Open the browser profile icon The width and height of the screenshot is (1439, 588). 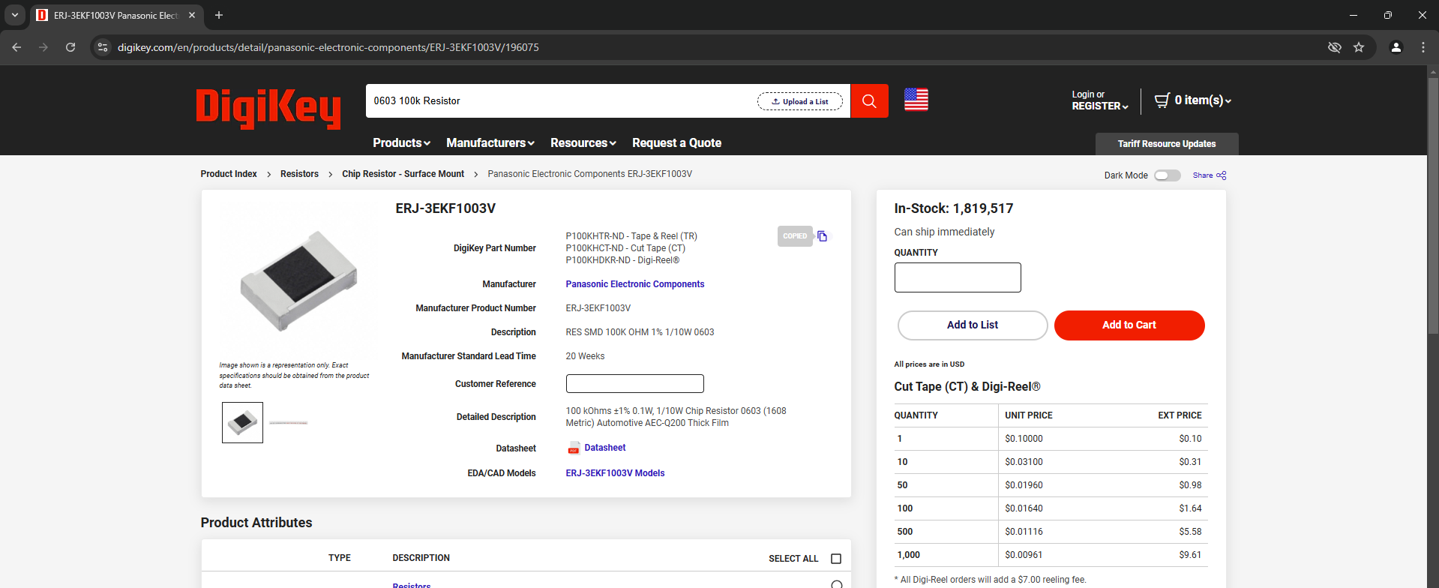pos(1396,47)
